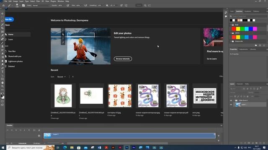Toggle the airbrush build-up icon
Viewport: 268px width, 150px height.
tap(85, 5)
